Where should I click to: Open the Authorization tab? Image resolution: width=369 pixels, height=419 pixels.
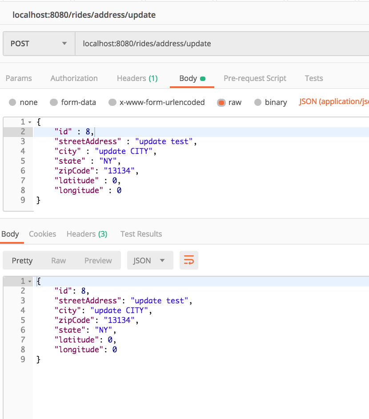74,78
